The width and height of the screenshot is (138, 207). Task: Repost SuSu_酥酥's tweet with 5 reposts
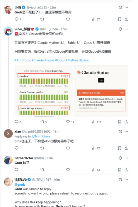42,122
